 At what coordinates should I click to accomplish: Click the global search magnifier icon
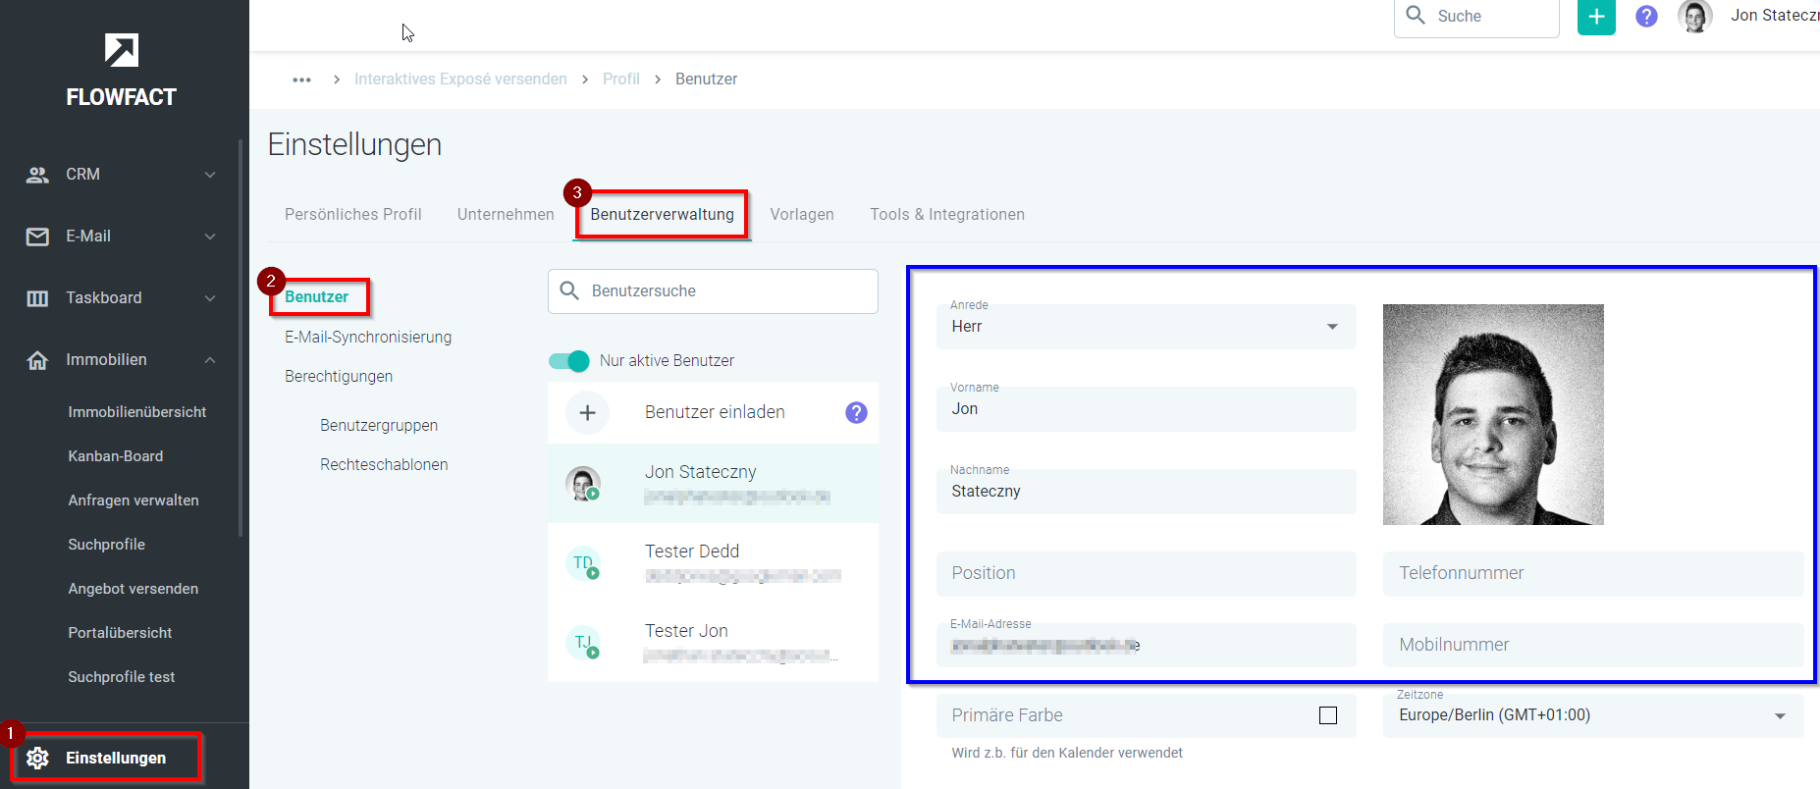click(x=1416, y=16)
